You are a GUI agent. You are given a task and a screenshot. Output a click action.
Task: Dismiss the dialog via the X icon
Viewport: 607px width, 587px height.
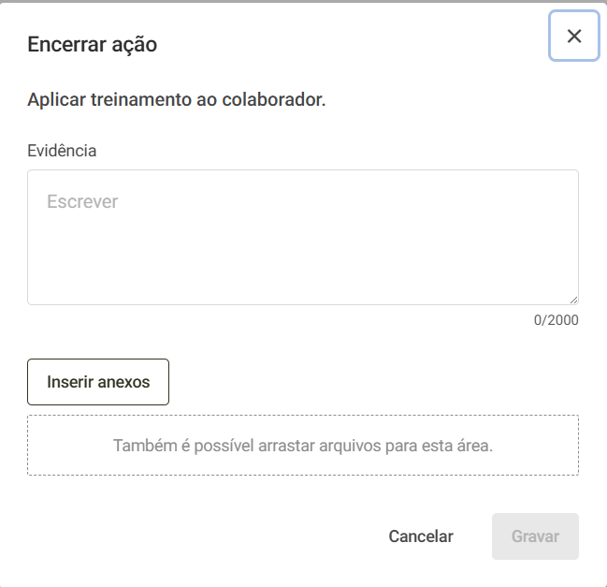pyautogui.click(x=573, y=36)
